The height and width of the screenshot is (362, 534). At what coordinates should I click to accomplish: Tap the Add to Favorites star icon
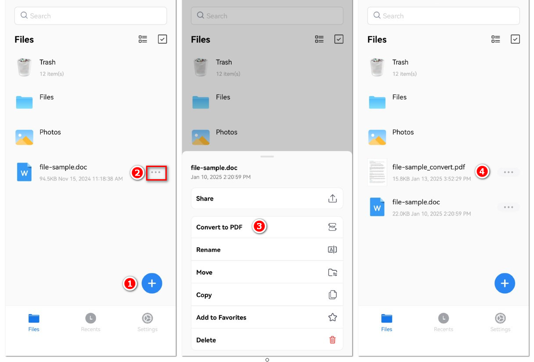[332, 317]
